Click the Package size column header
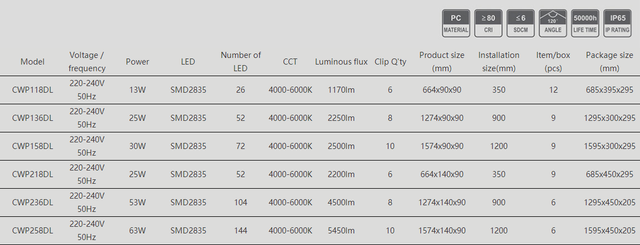 pyautogui.click(x=610, y=62)
